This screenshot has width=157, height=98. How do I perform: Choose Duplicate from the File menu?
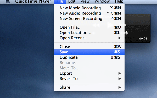coord(89,57)
